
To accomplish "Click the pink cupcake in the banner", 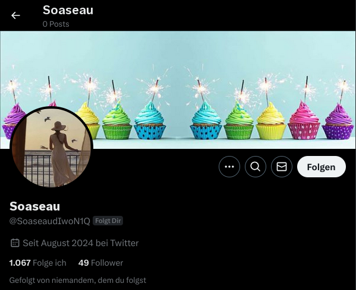I will 304,121.
